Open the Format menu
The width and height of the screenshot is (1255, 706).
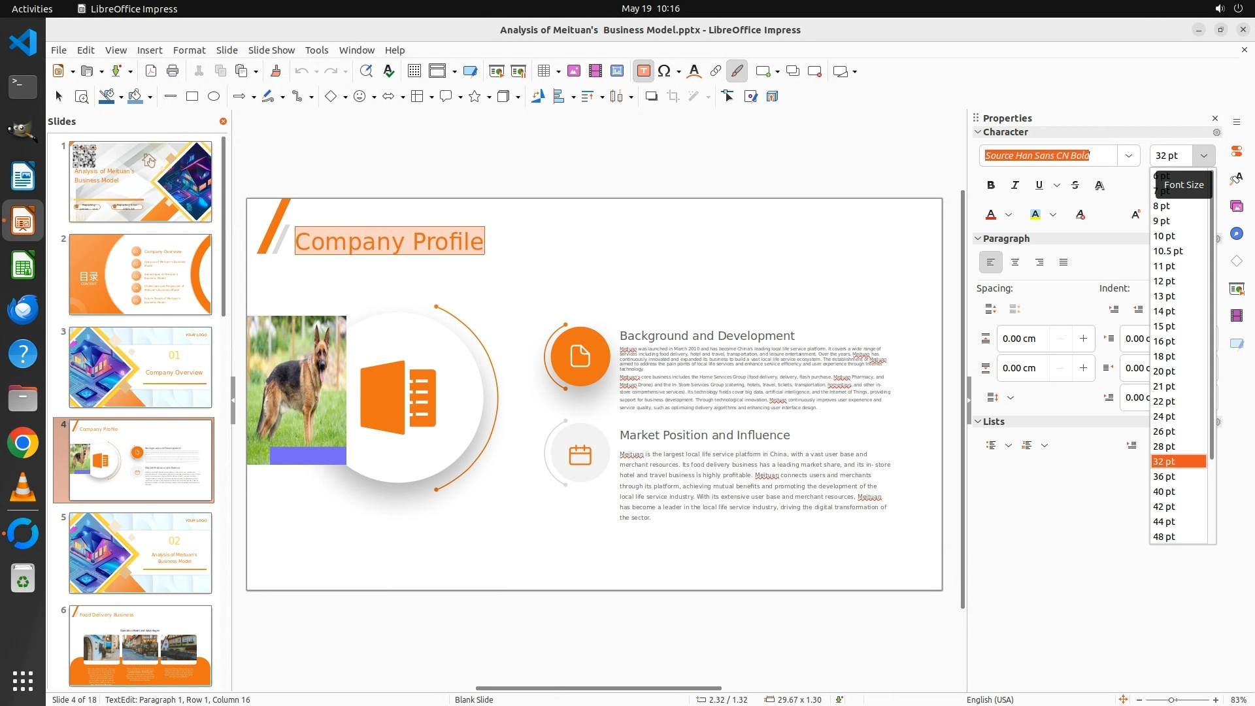pos(189,50)
